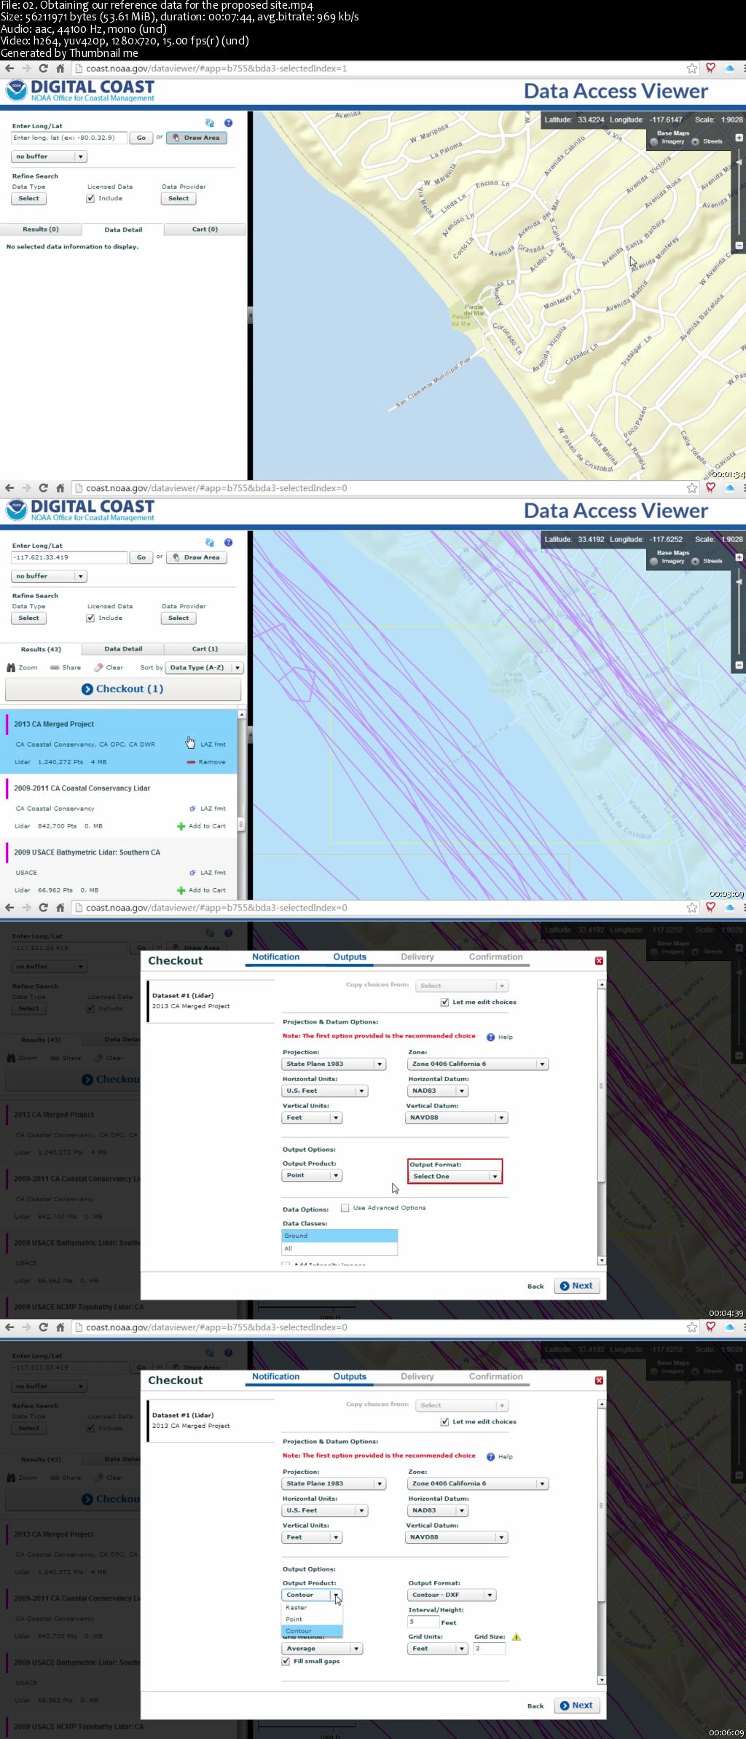Click results list scrollbar beside 2009-2011 entry

[x=241, y=825]
